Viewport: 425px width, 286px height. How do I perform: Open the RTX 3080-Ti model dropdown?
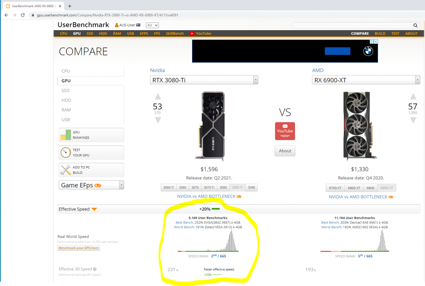(204, 80)
